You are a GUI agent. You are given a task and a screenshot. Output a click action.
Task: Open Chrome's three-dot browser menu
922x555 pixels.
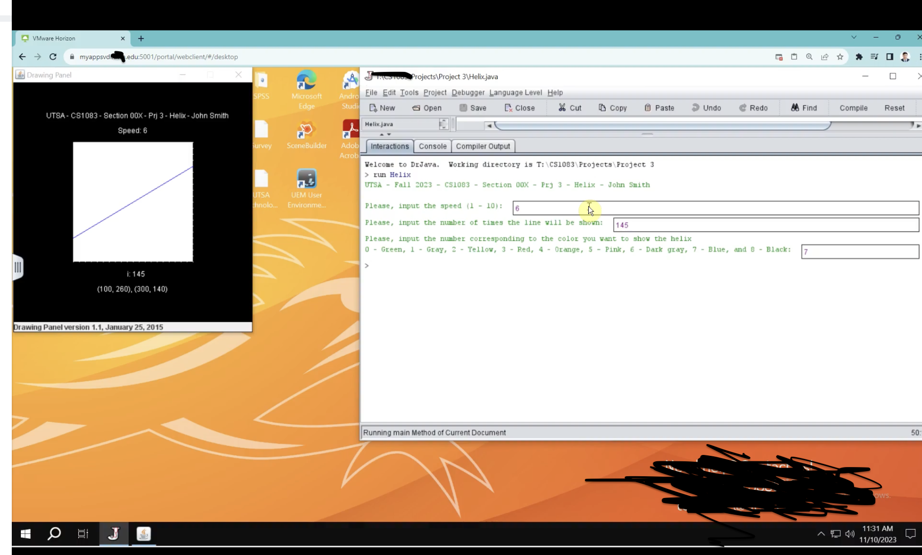pos(920,57)
